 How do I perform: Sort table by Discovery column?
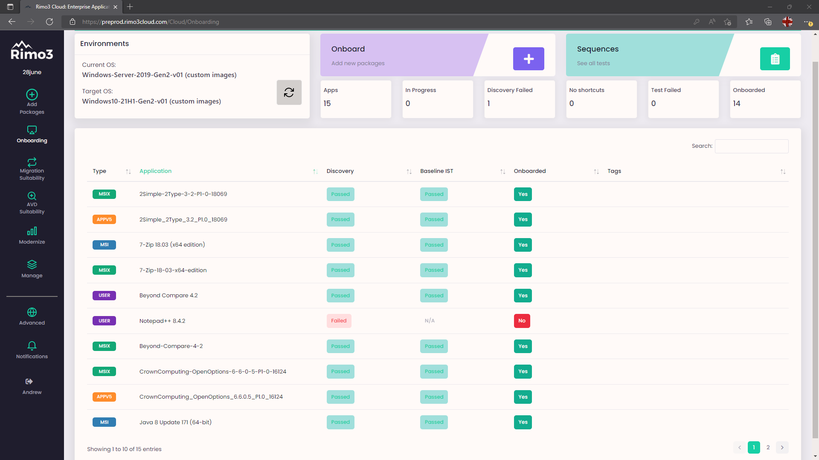[340, 171]
